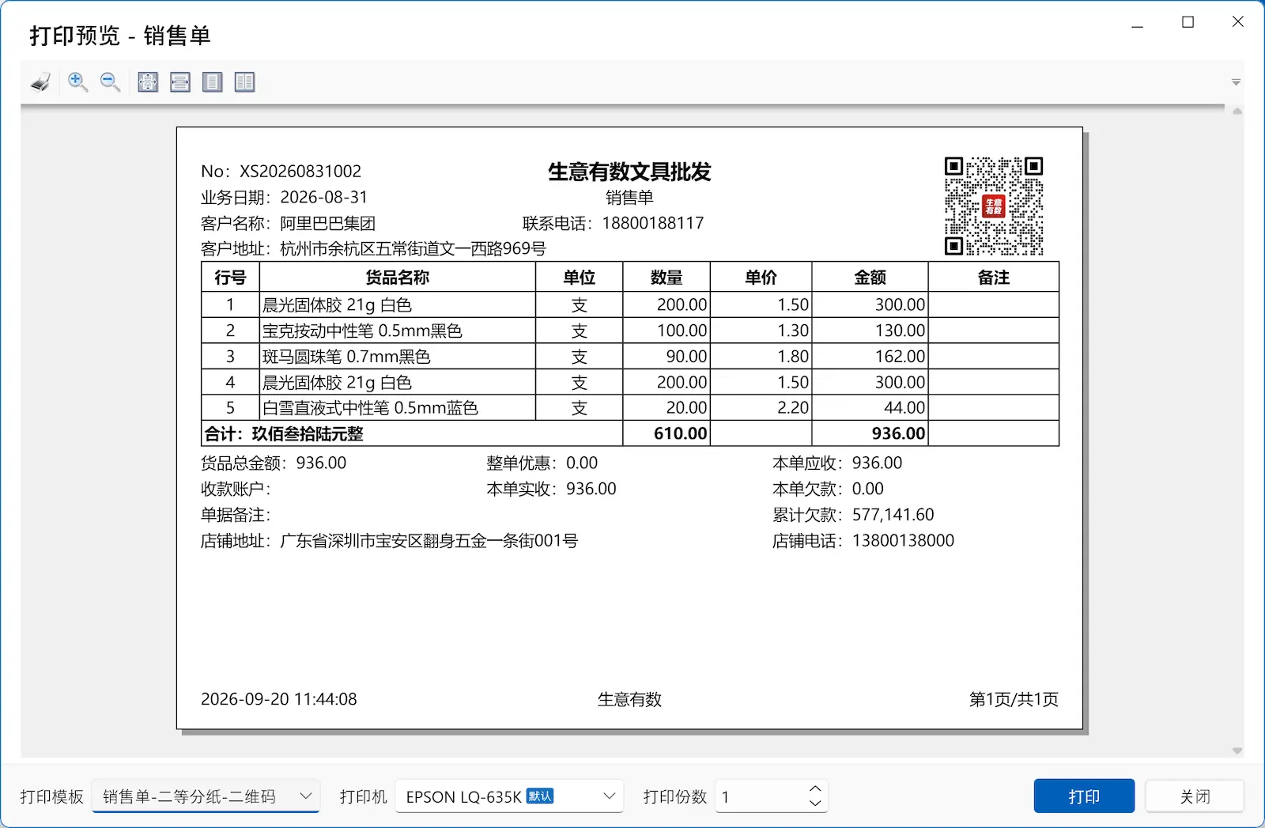
Task: Open the toolbar overflow arrow at right
Action: pyautogui.click(x=1236, y=82)
